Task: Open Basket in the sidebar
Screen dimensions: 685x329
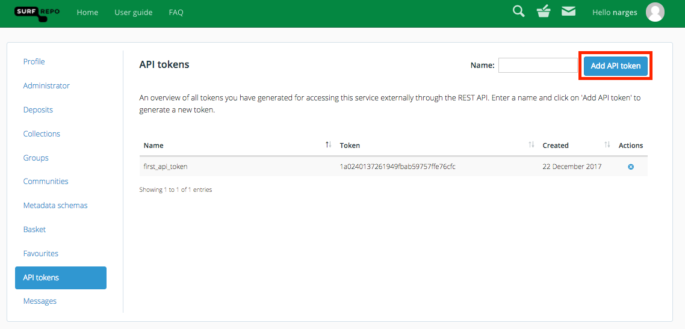Action: click(34, 229)
